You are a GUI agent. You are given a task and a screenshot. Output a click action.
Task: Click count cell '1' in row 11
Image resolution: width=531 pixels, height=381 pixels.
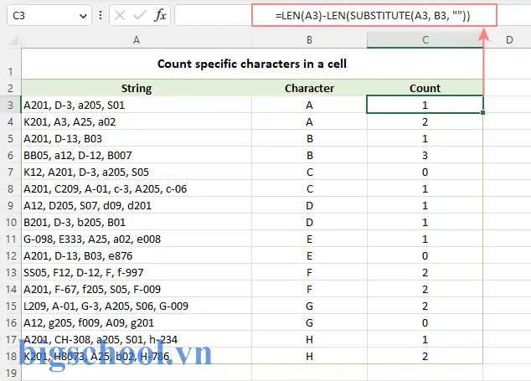coord(425,239)
